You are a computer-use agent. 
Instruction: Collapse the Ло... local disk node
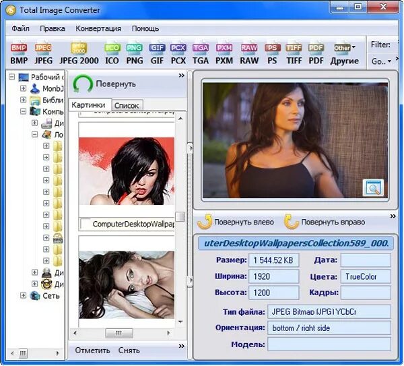click(34, 134)
